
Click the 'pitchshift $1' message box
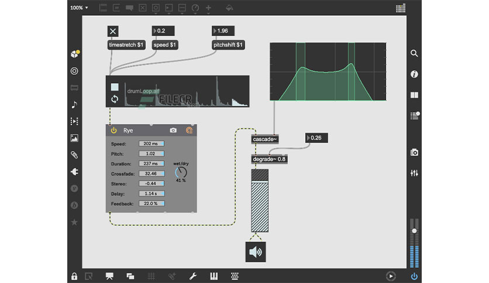(228, 45)
